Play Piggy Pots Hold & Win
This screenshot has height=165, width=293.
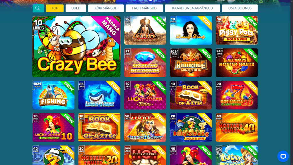tap(237, 30)
